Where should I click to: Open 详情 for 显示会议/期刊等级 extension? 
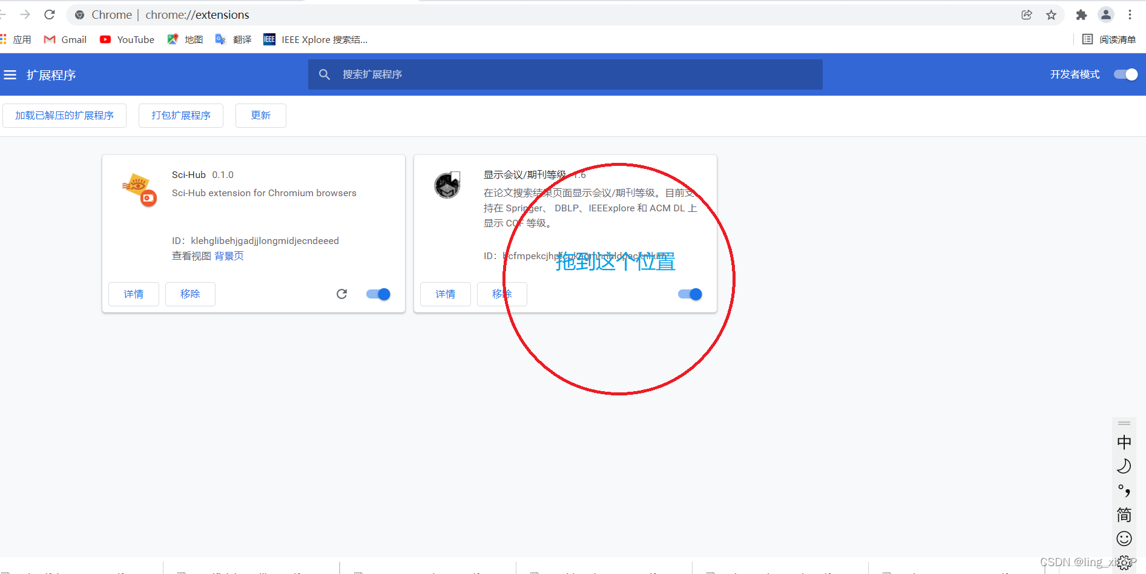[446, 294]
